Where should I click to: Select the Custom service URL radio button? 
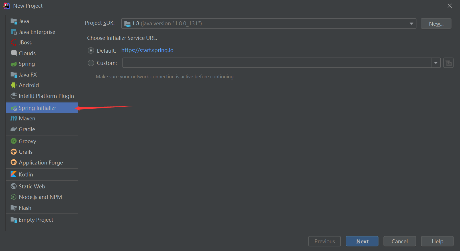pos(91,63)
